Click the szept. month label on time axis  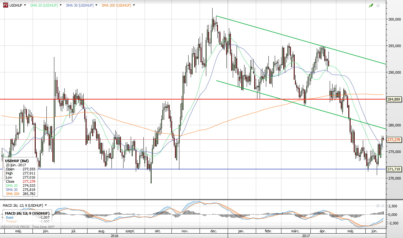tap(130, 231)
